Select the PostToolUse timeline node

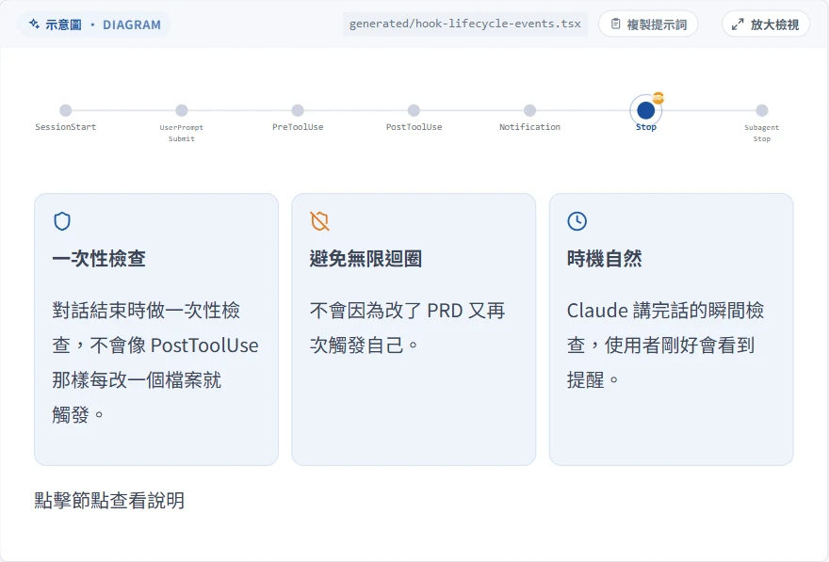pyautogui.click(x=414, y=110)
